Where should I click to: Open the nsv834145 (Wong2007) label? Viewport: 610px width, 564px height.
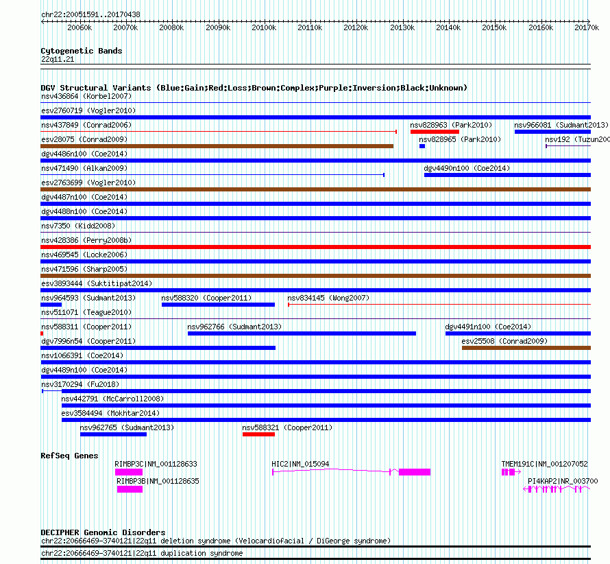point(328,298)
